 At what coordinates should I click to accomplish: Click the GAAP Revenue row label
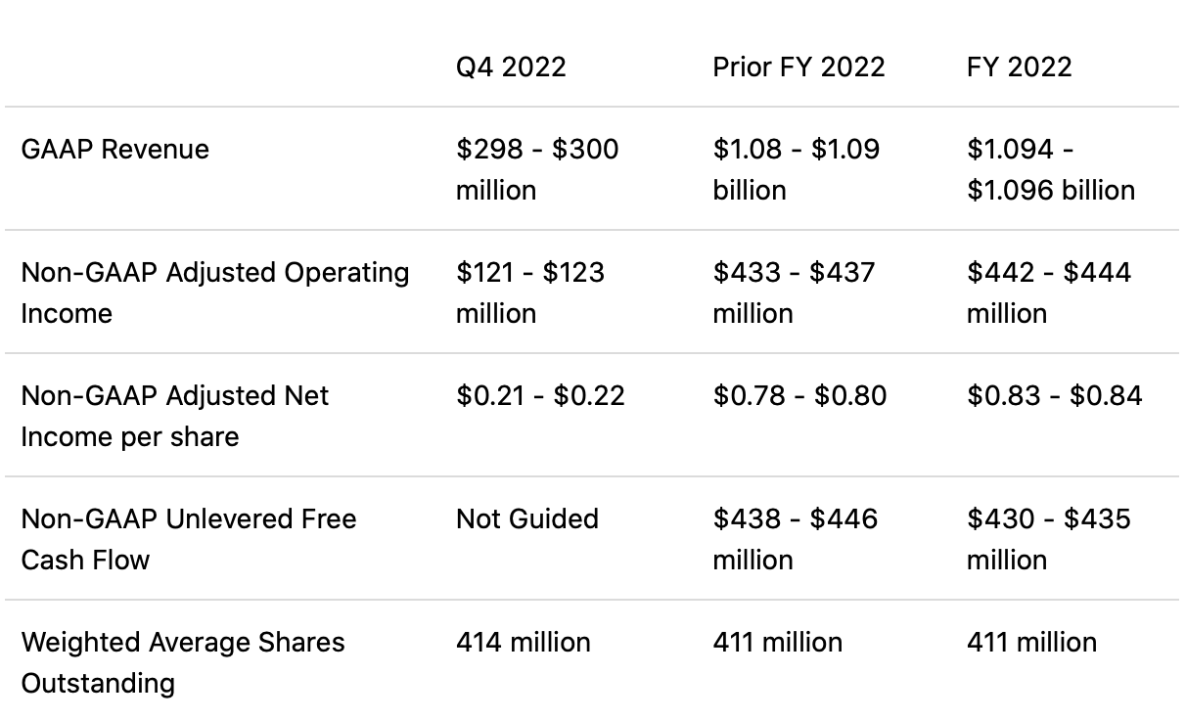tap(114, 150)
